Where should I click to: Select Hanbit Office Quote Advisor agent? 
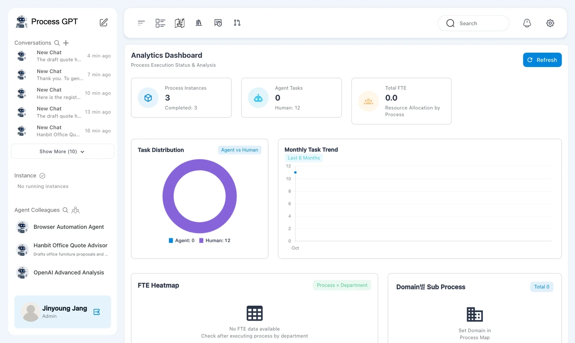tap(63, 249)
